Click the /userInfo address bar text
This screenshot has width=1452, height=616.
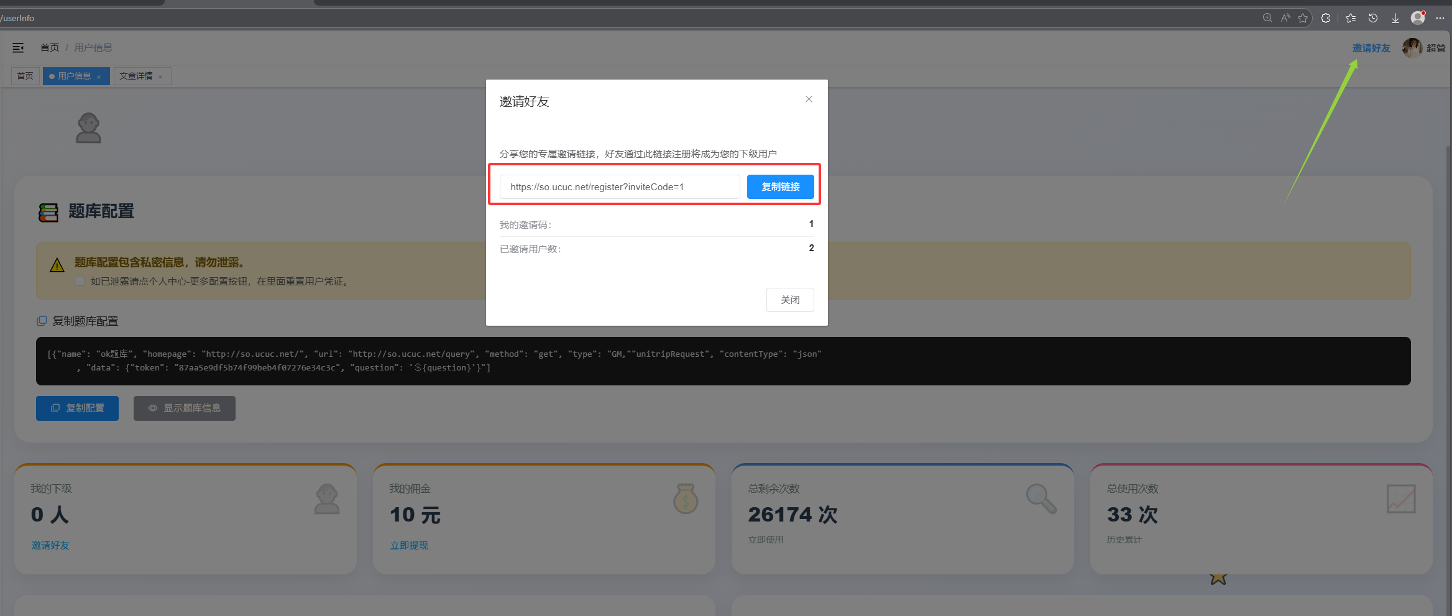[17, 18]
